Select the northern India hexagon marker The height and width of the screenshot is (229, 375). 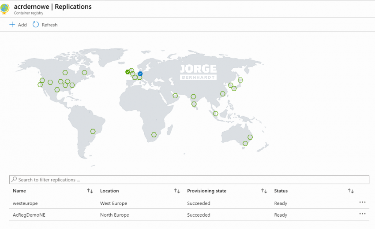click(193, 97)
